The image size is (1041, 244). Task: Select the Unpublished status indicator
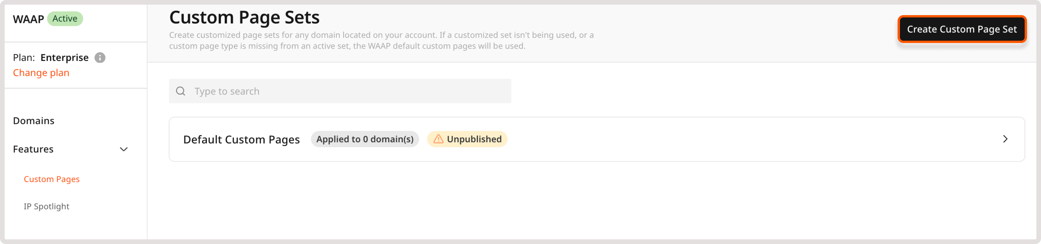[467, 139]
